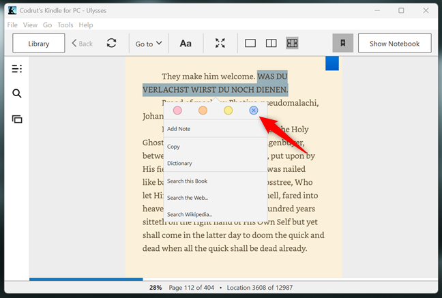Screen dimensions: 442x298
Task: Switch to single column view
Action: [250, 44]
